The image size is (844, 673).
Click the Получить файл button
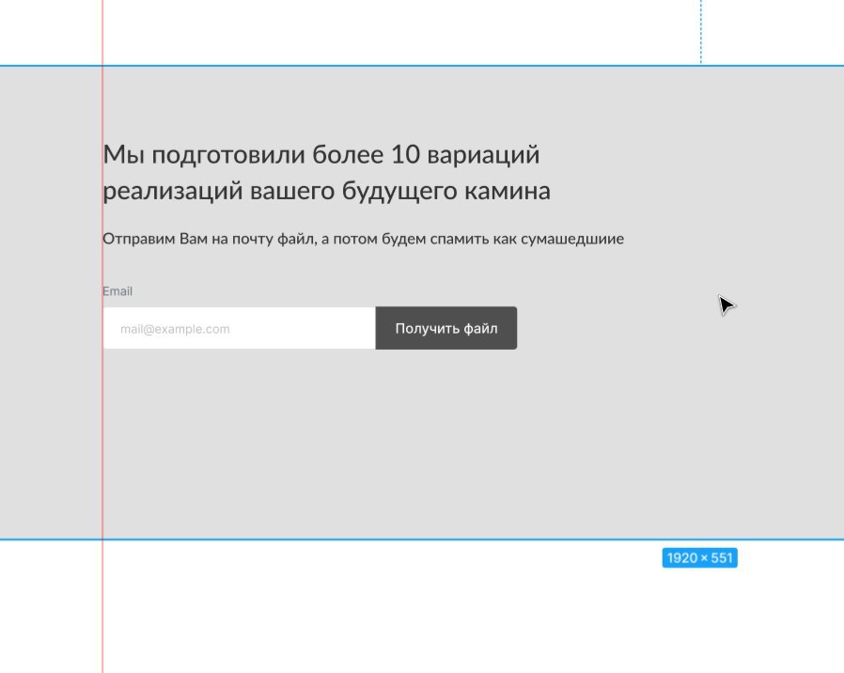(x=446, y=328)
